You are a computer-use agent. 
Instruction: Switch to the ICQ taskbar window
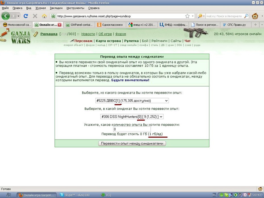pyautogui.click(x=106, y=195)
